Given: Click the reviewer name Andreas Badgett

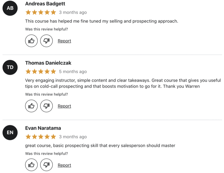Looking at the screenshot, I should pos(45,4).
